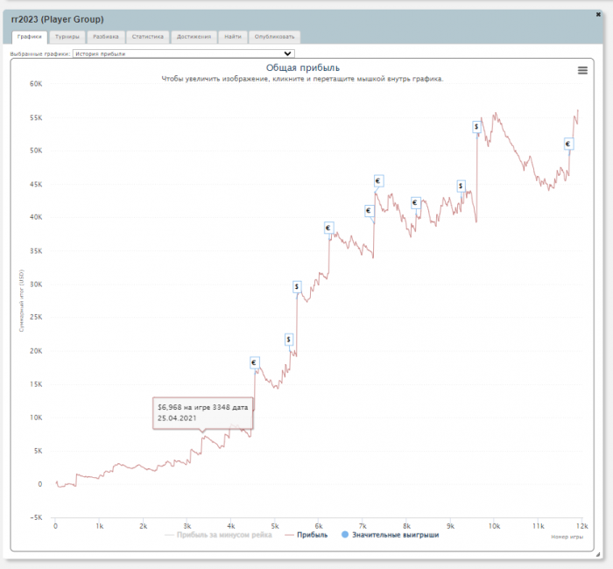Switch to the Графики tab
Screen dimensions: 613x569
click(x=29, y=37)
